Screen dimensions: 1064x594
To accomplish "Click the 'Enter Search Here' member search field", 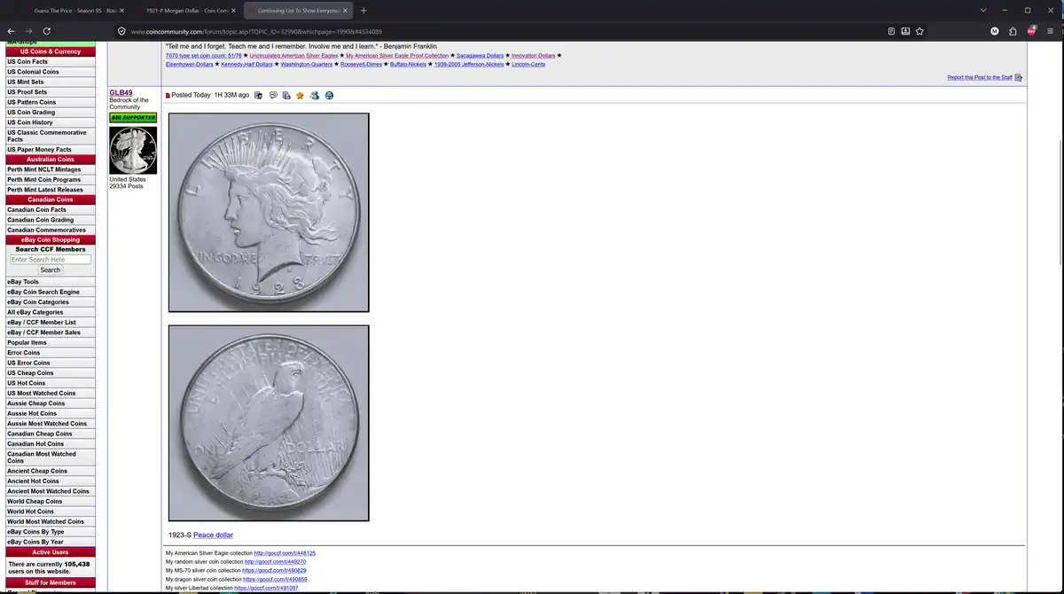I will (x=51, y=260).
